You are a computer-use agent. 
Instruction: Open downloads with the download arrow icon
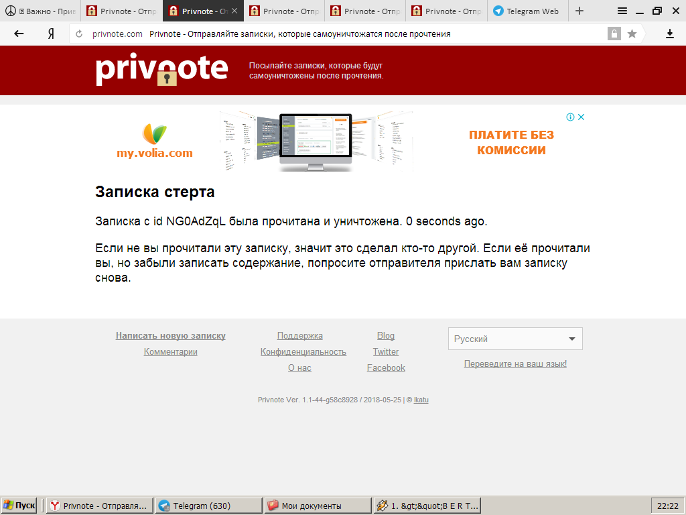click(669, 34)
